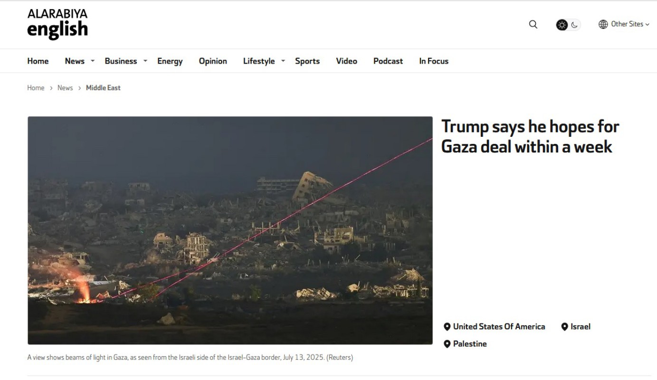Click the Palestine location pin icon
The height and width of the screenshot is (380, 657).
447,344
